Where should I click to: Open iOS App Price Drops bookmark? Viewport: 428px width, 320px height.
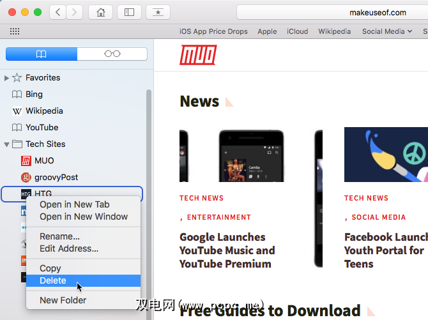(x=213, y=32)
